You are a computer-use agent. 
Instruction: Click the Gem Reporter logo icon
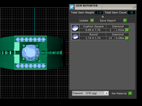72,7
